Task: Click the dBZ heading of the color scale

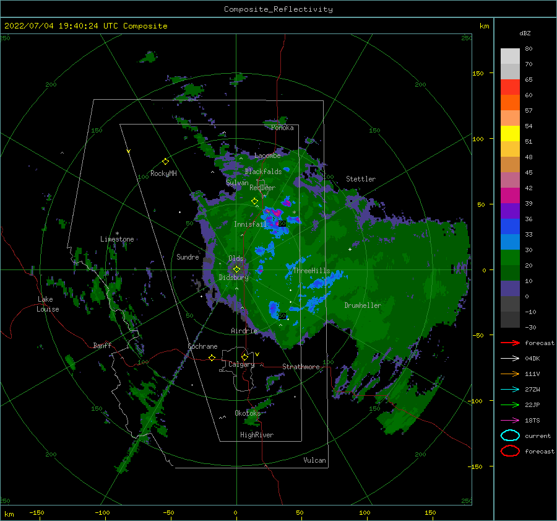Action: pyautogui.click(x=525, y=33)
